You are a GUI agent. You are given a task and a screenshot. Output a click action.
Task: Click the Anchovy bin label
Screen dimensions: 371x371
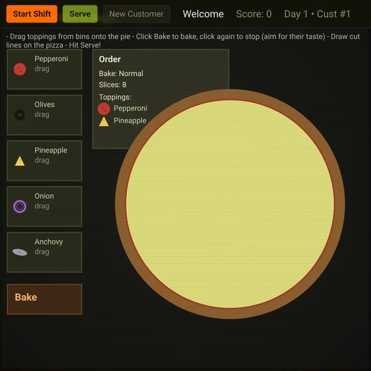pos(48,242)
